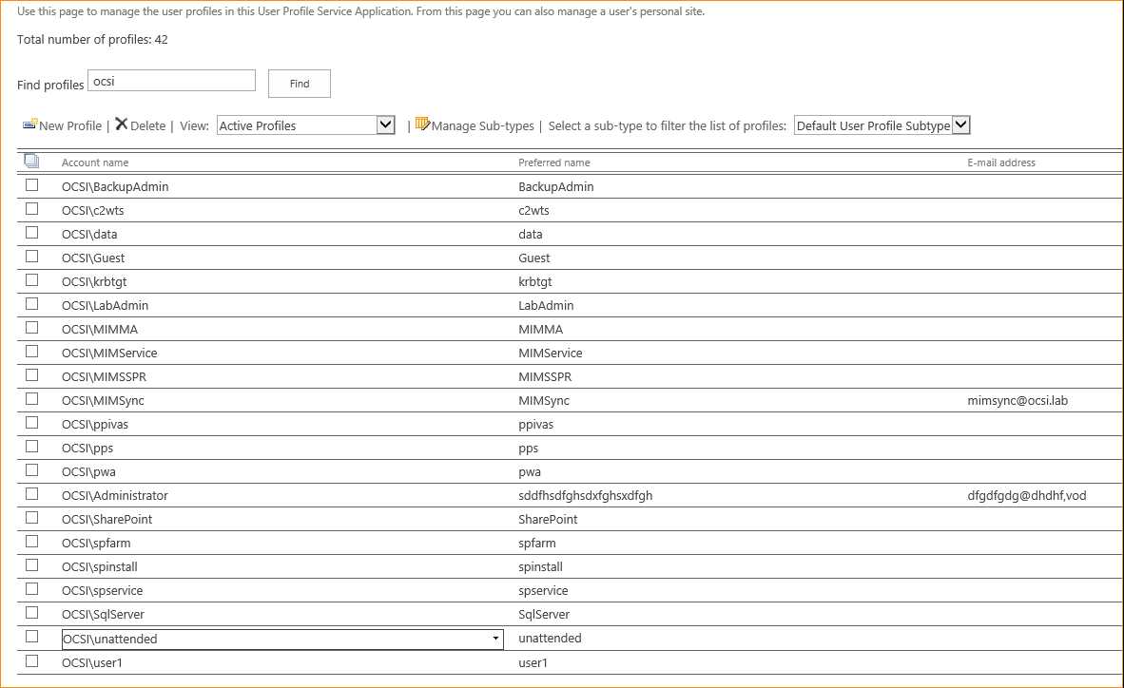
Task: Select account name OCSI\krbtgt
Action: click(x=94, y=281)
